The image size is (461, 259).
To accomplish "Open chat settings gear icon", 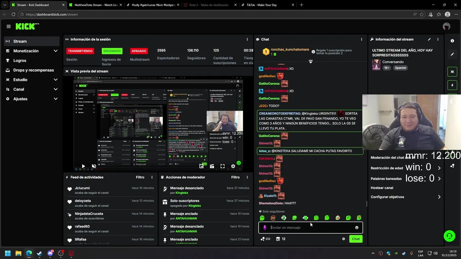I will [x=344, y=239].
